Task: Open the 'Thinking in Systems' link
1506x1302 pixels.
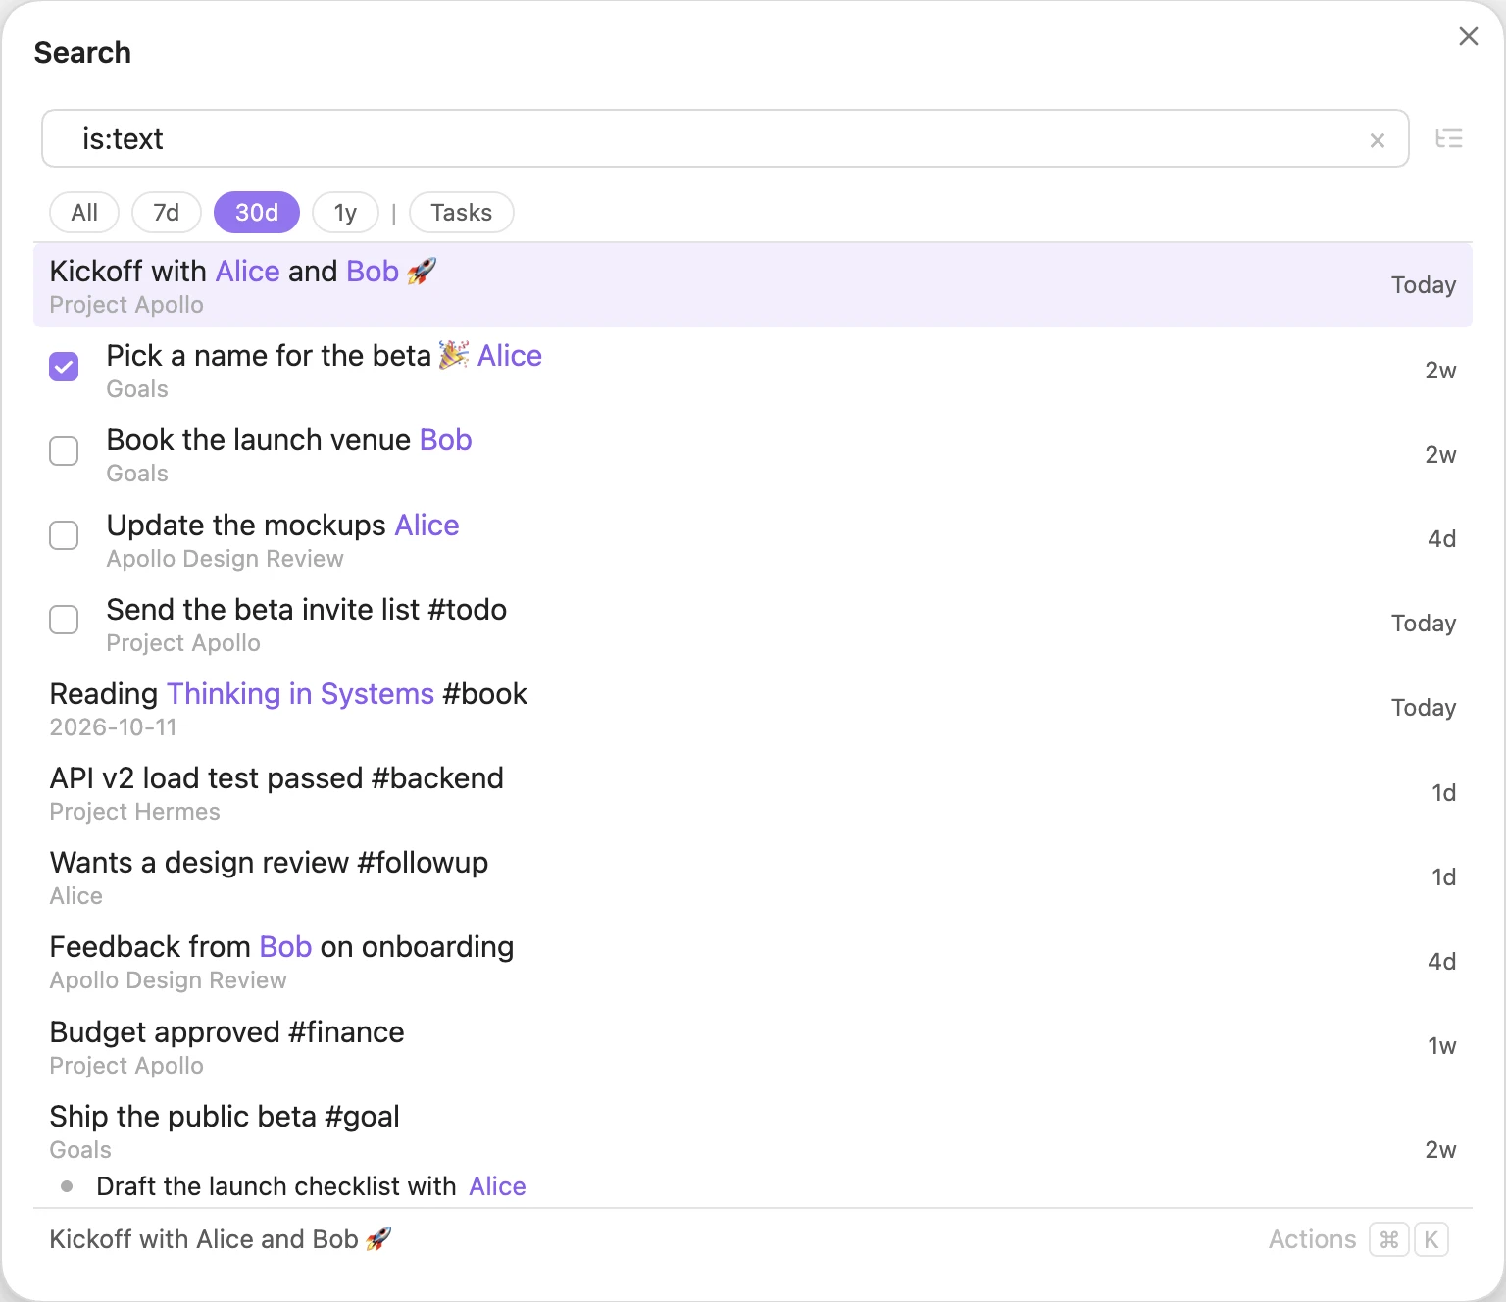Action: [300, 693]
